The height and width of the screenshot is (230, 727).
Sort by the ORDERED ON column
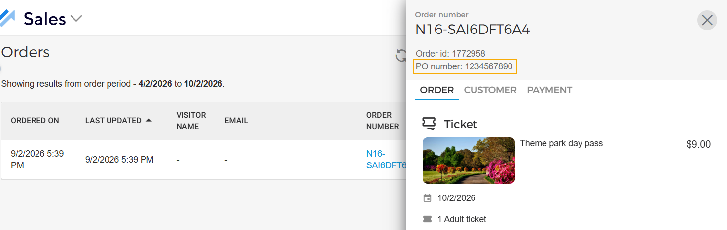pos(35,121)
